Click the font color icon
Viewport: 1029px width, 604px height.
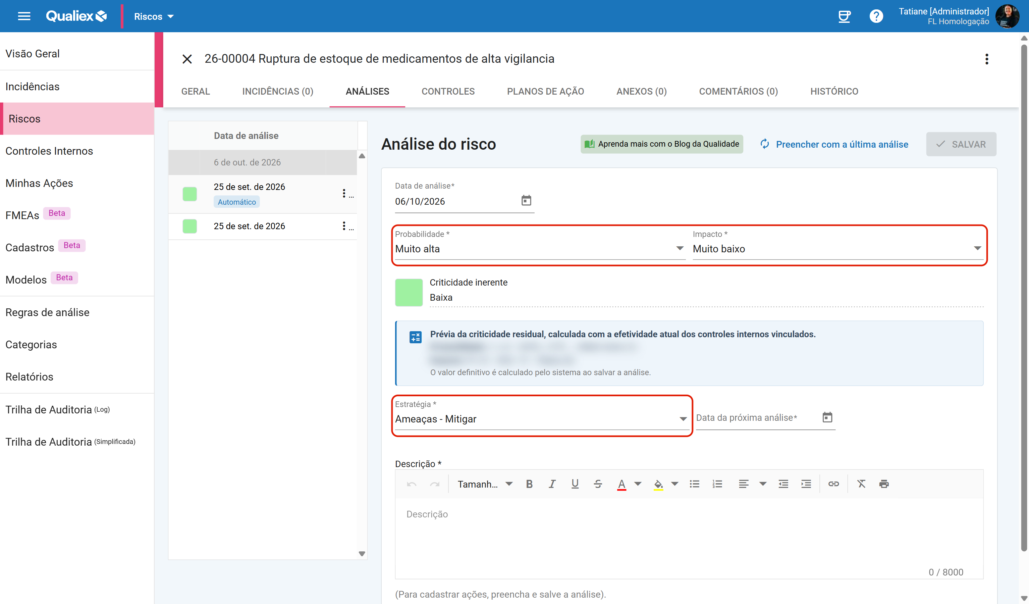[x=621, y=484]
